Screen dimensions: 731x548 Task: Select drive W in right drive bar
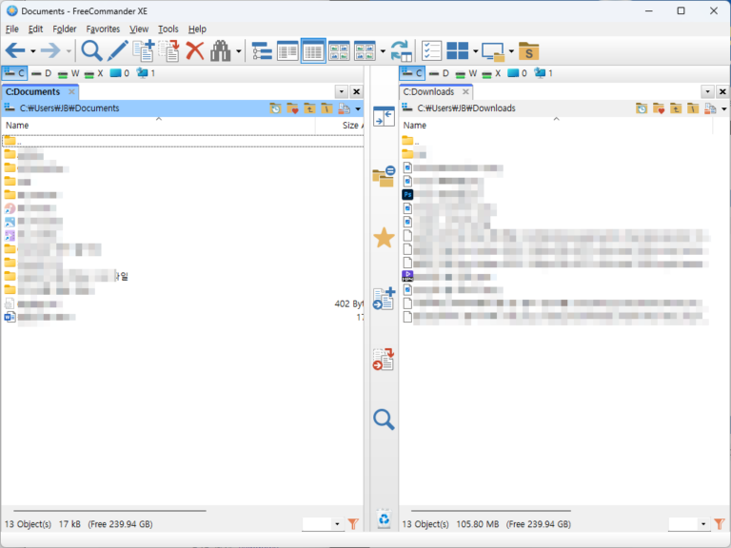[466, 73]
